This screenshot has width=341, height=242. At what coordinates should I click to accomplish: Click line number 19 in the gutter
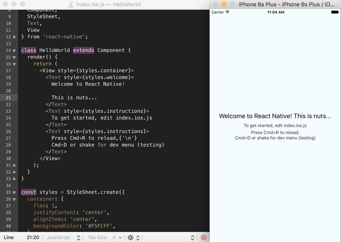click(x=8, y=84)
